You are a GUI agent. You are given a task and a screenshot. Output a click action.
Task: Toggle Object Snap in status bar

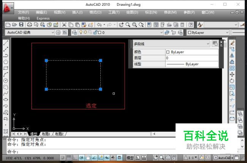point(88,157)
